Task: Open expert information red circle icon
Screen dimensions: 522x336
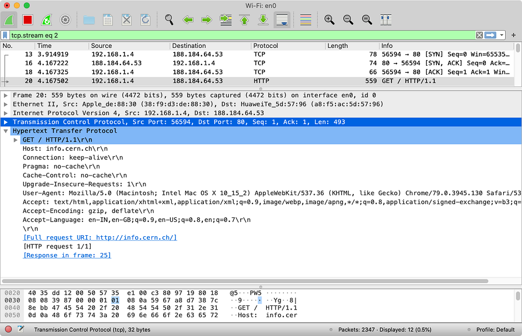Action: point(9,329)
